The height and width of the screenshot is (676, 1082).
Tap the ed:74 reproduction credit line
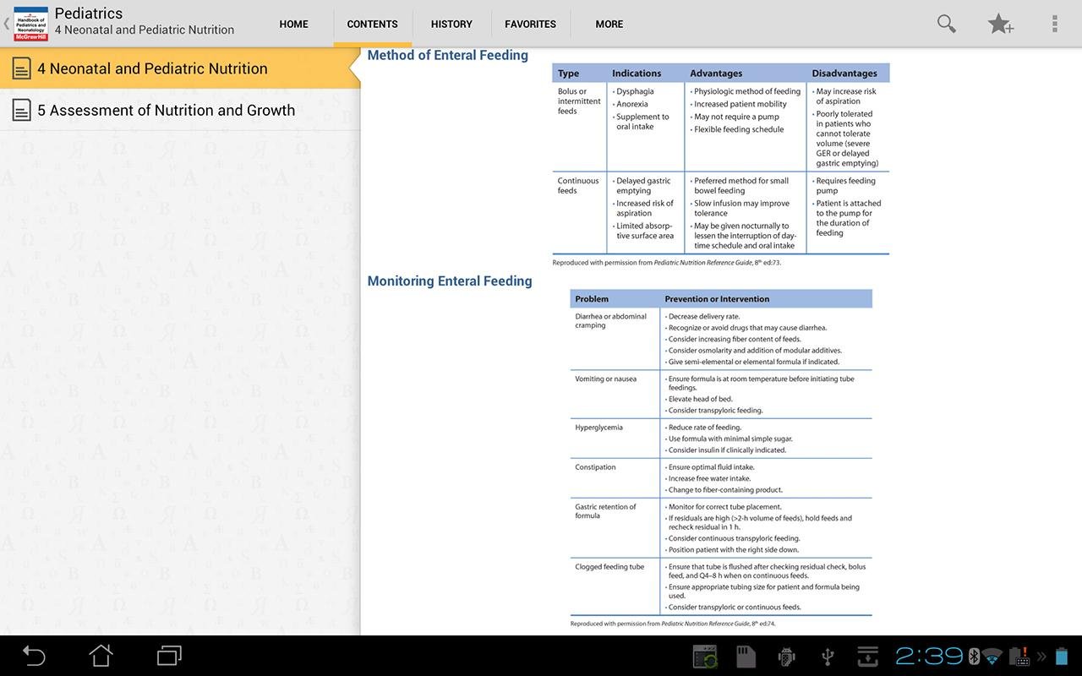(x=673, y=624)
